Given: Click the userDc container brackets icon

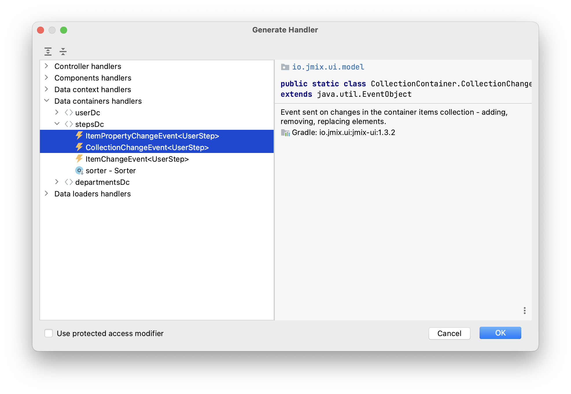Looking at the screenshot, I should click(x=69, y=112).
